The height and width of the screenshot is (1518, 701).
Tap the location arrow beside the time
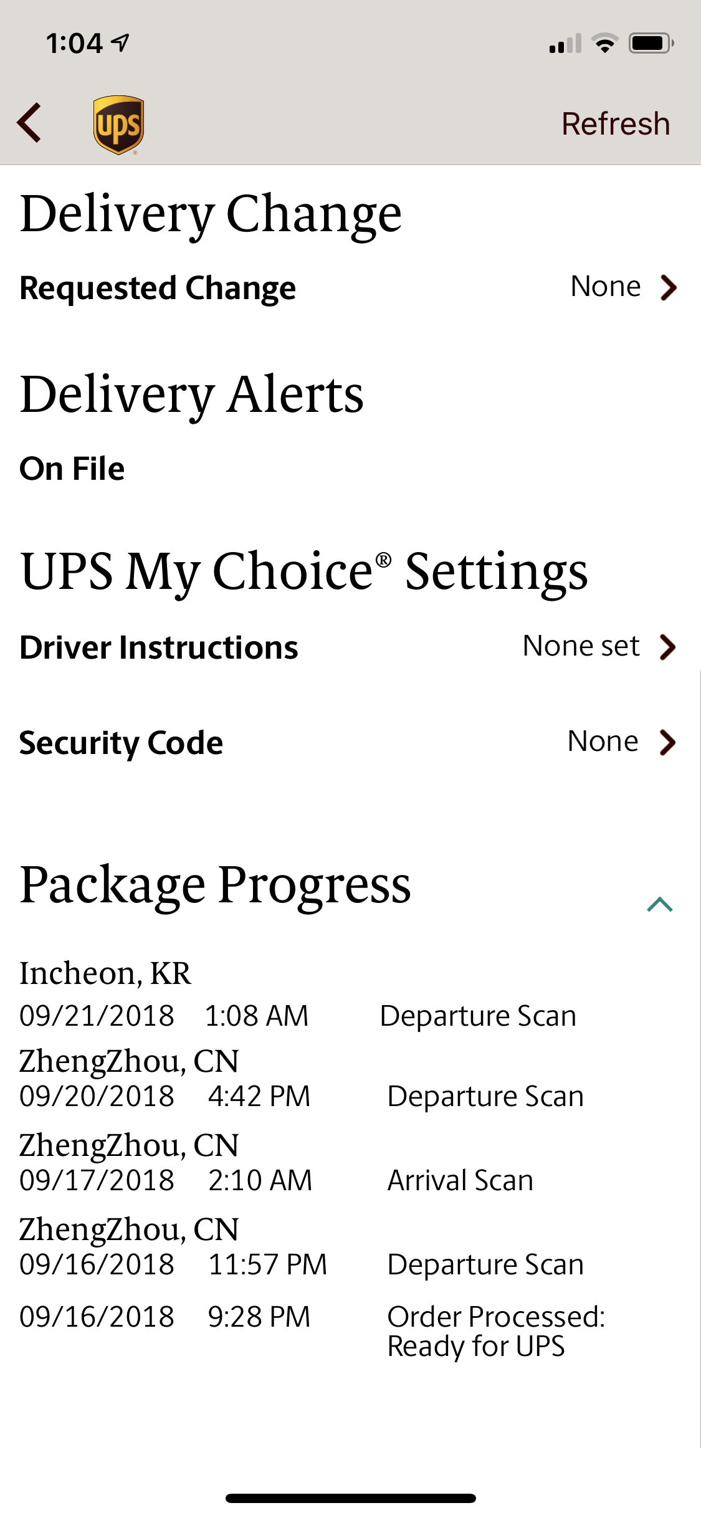click(120, 42)
